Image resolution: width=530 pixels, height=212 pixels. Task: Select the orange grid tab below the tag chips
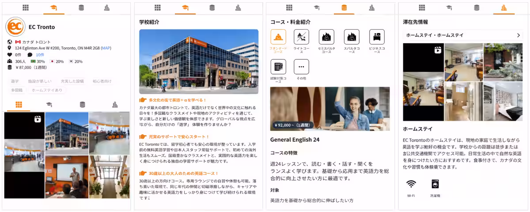[19, 105]
